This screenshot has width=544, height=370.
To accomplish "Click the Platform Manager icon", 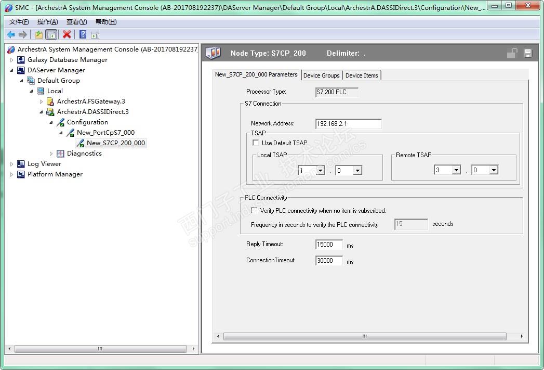I will click(21, 174).
